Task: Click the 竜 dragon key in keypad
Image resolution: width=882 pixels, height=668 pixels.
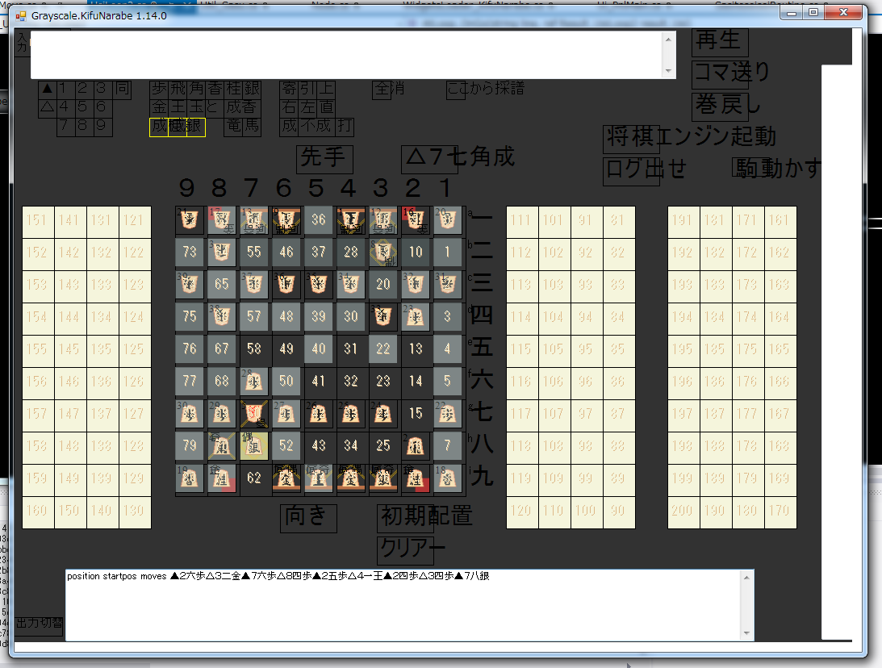Action: coord(233,127)
